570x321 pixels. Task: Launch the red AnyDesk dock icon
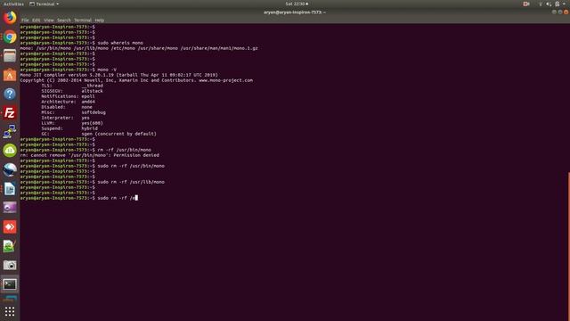pyautogui.click(x=10, y=226)
